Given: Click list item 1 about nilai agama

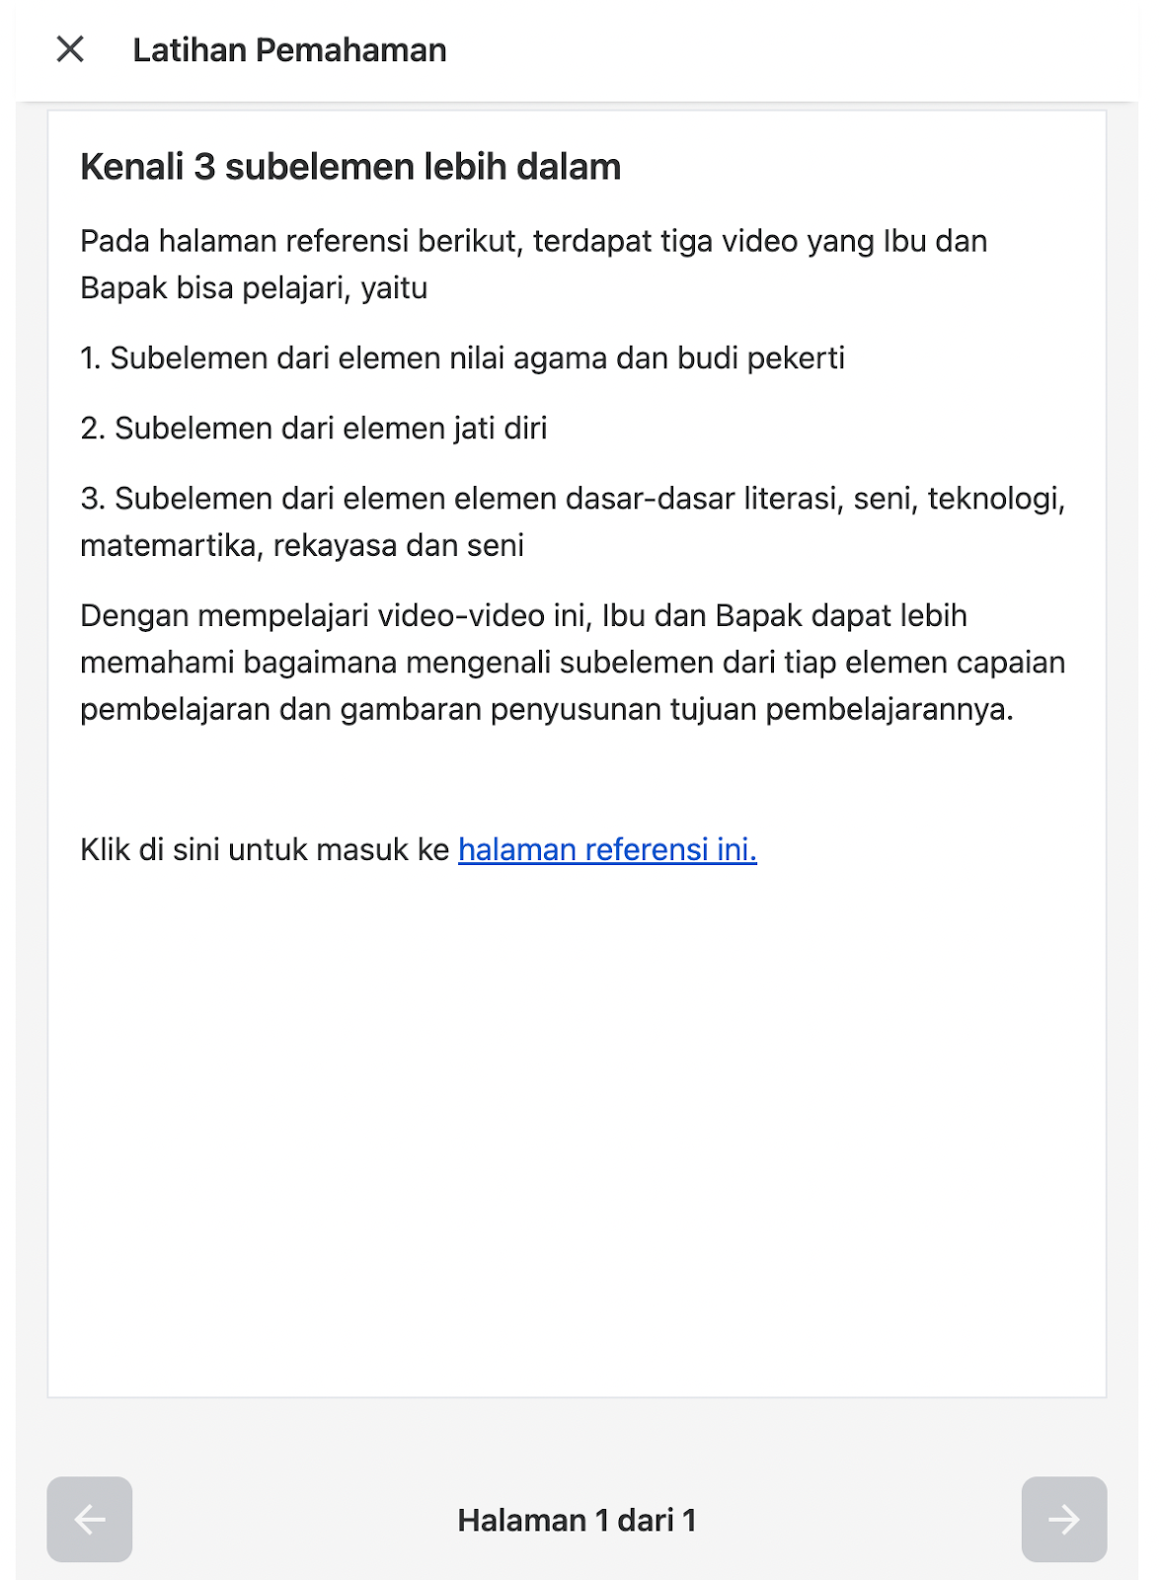Looking at the screenshot, I should click(462, 358).
